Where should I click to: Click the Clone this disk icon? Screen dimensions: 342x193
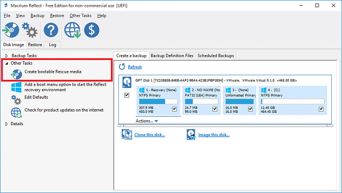coord(127,134)
